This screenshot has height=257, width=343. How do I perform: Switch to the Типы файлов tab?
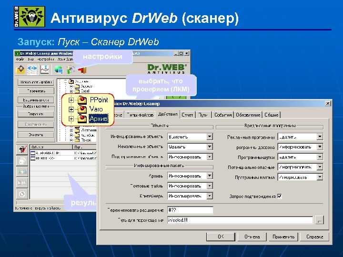(x=140, y=115)
